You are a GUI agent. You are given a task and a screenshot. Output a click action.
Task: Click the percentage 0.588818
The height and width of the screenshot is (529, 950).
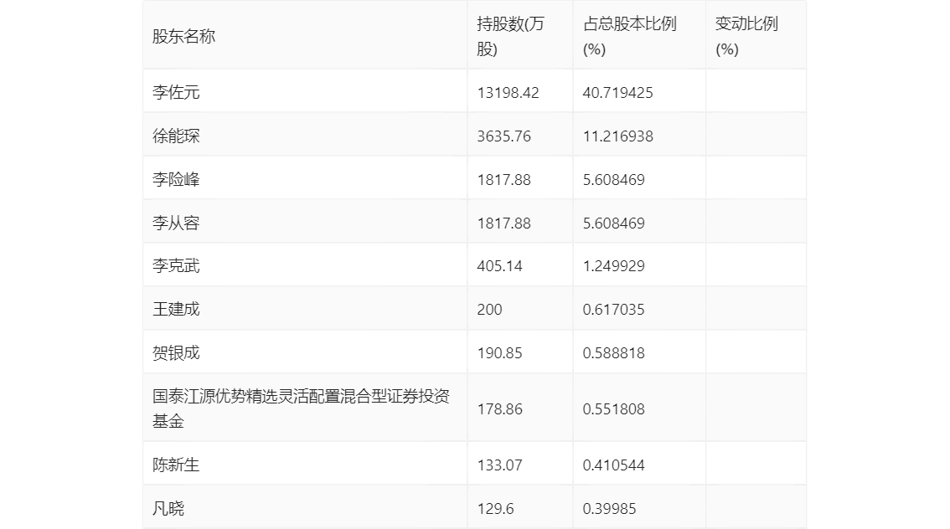point(614,353)
